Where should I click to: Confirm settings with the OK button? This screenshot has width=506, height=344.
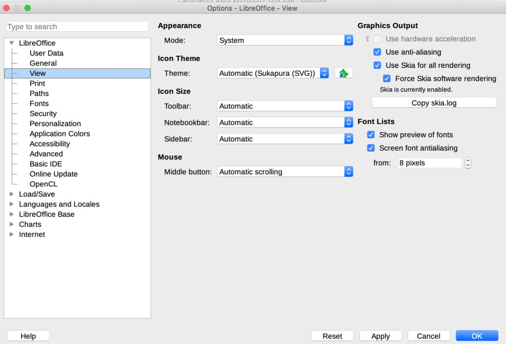click(x=477, y=336)
